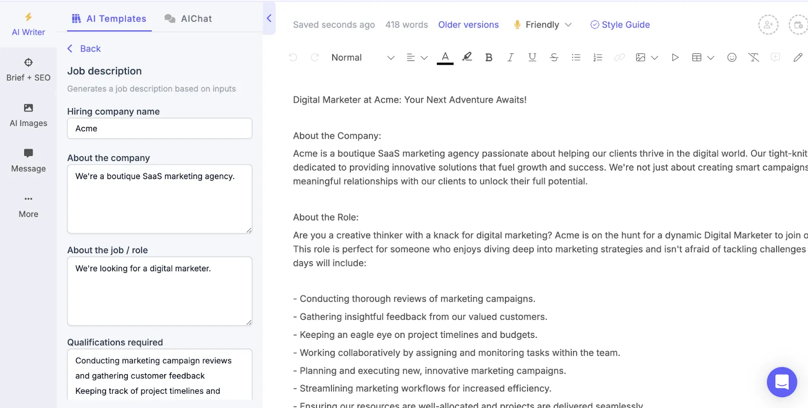Expand the Friendly tone dropdown
This screenshot has width=808, height=408.
pos(543,25)
